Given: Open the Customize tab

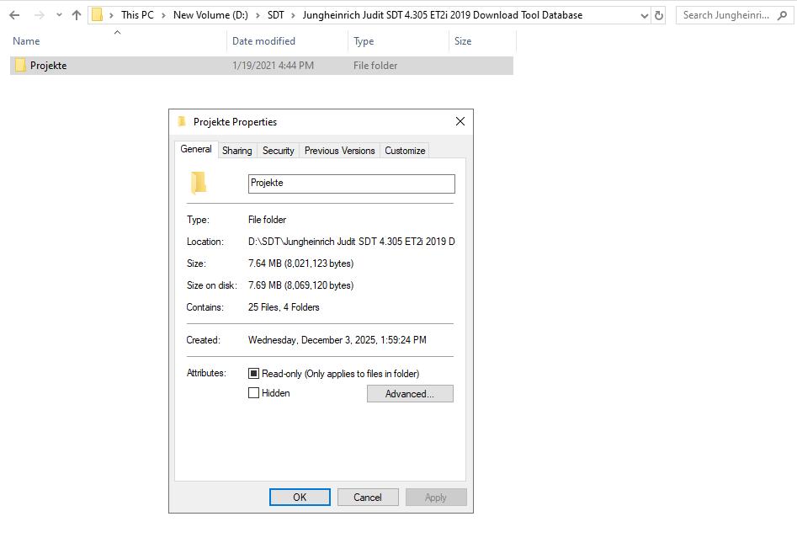Looking at the screenshot, I should [405, 151].
